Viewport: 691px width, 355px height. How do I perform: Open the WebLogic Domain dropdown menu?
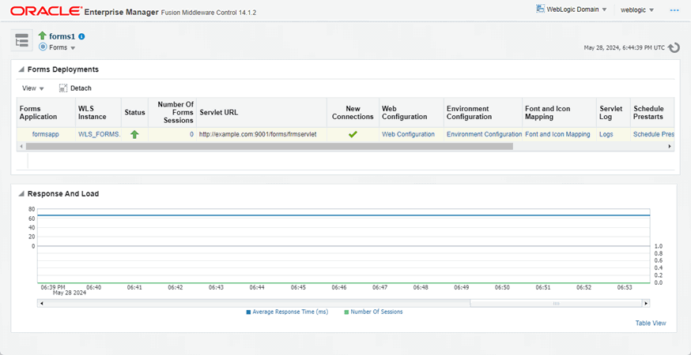(x=577, y=9)
